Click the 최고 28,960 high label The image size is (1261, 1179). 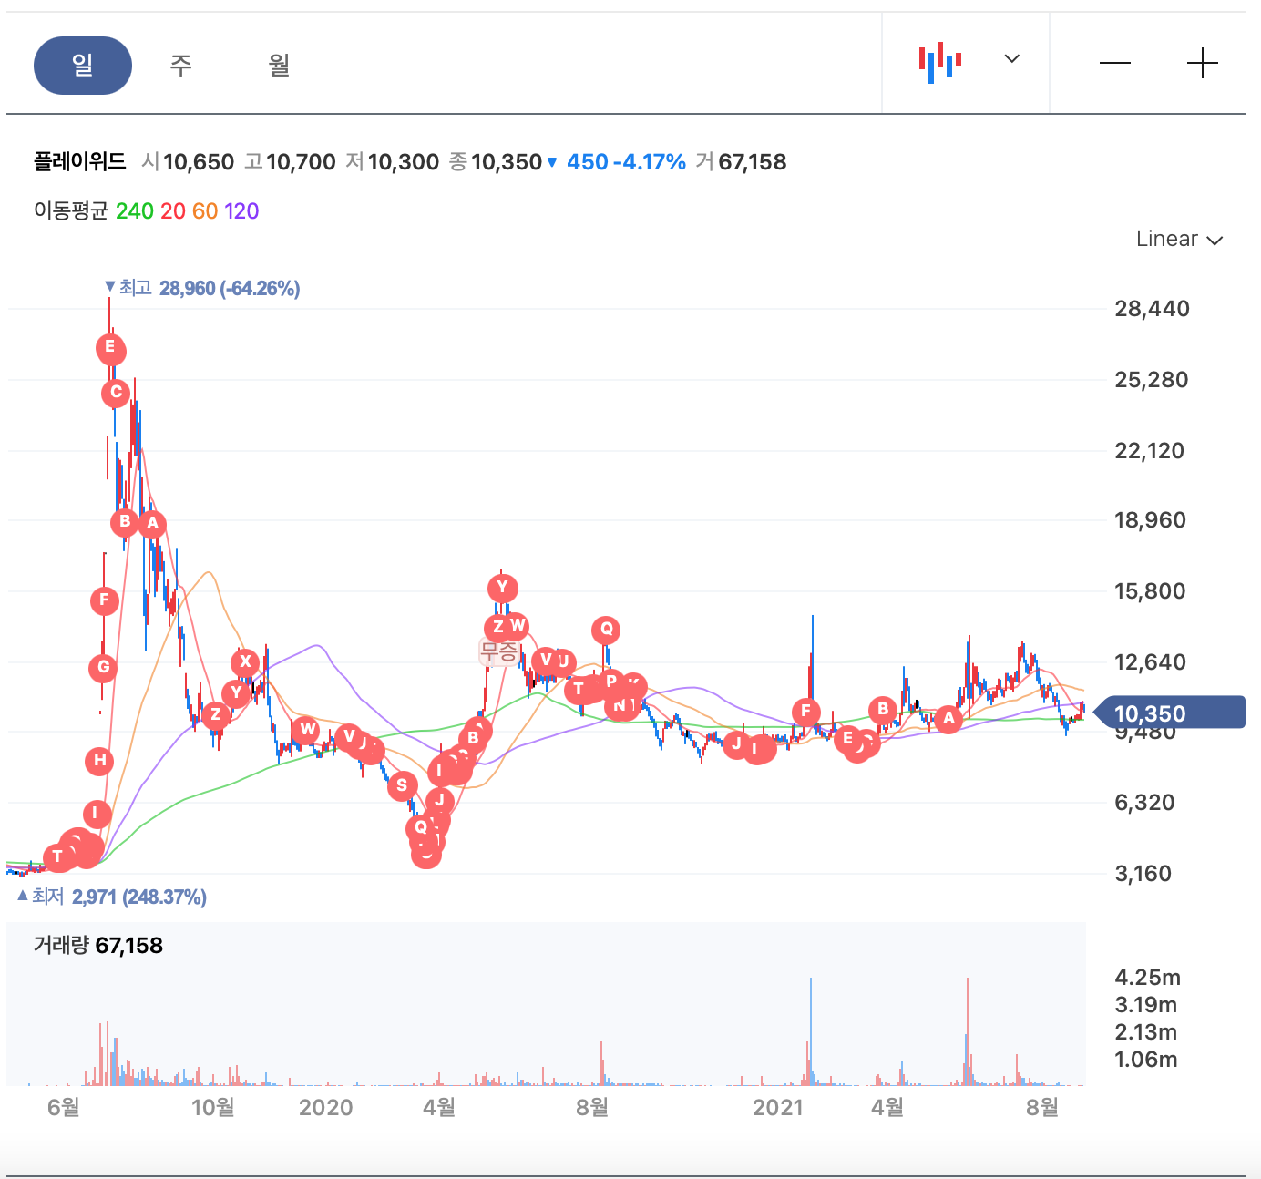(202, 289)
